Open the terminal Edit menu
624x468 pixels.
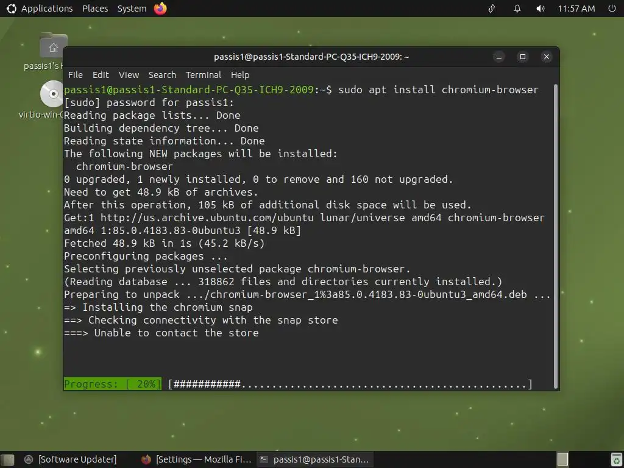click(x=101, y=75)
